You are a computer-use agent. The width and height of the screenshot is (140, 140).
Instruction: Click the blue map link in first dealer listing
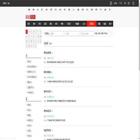[72, 62]
